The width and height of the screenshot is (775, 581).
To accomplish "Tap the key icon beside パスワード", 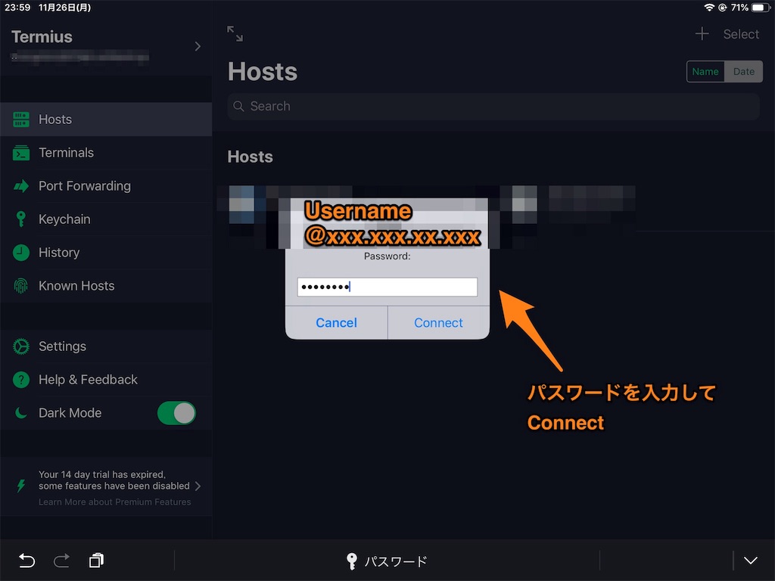I will [x=351, y=561].
